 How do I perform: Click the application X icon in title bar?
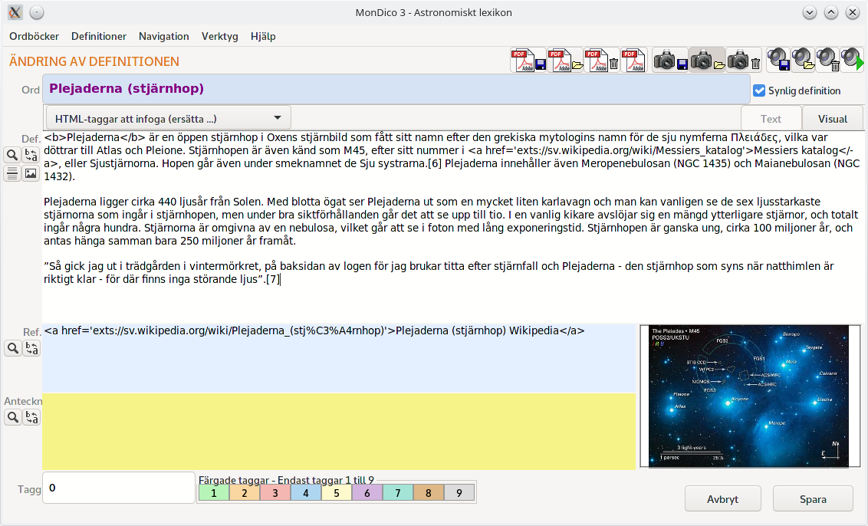15,12
